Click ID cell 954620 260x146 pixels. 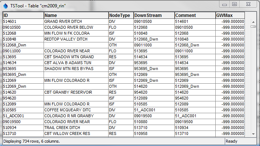pos(23,98)
